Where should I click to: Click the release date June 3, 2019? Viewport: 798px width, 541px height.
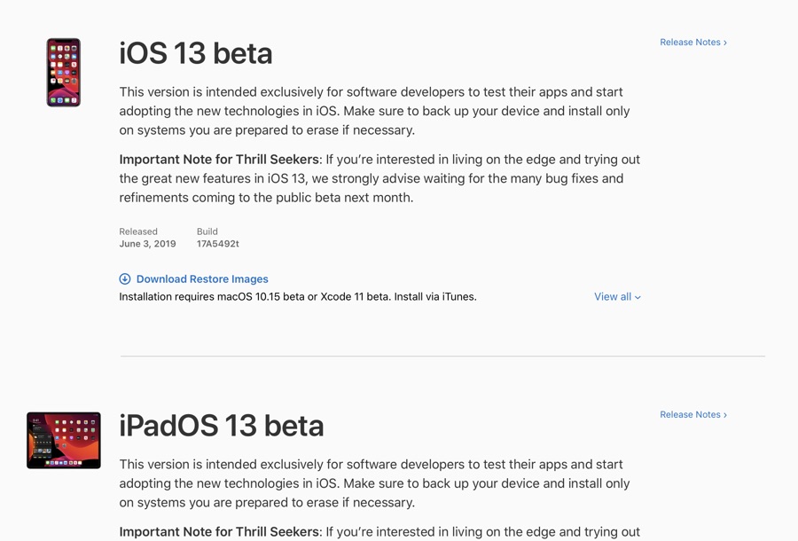147,244
